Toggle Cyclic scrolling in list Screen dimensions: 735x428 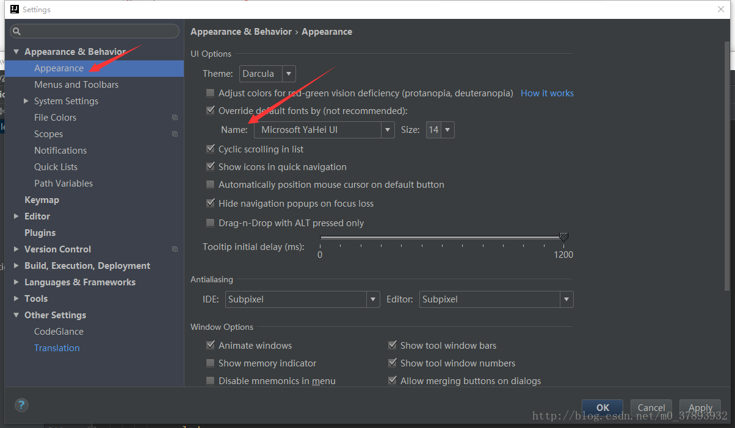[x=210, y=149]
